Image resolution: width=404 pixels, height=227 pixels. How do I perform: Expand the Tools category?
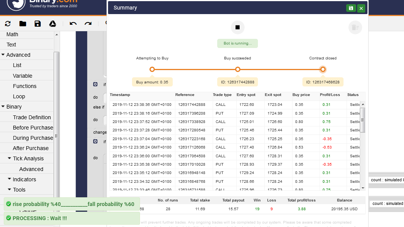click(x=11, y=190)
